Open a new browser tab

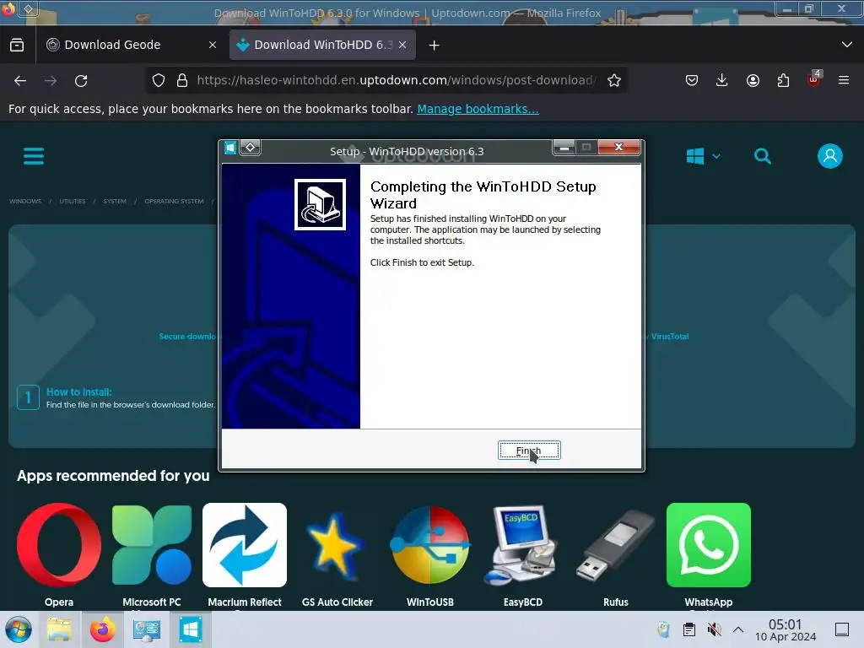pyautogui.click(x=435, y=46)
